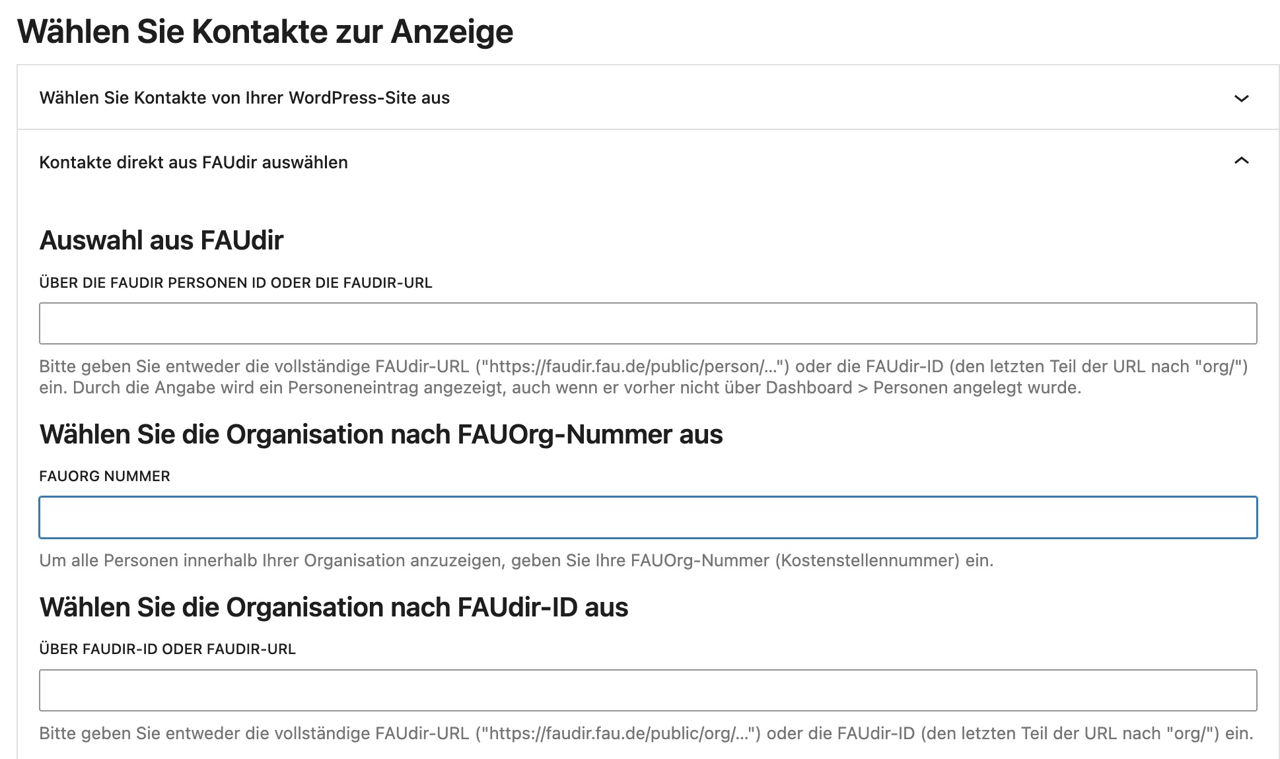
Task: Focus the organisation FAUdir-ID input field
Action: (x=647, y=690)
